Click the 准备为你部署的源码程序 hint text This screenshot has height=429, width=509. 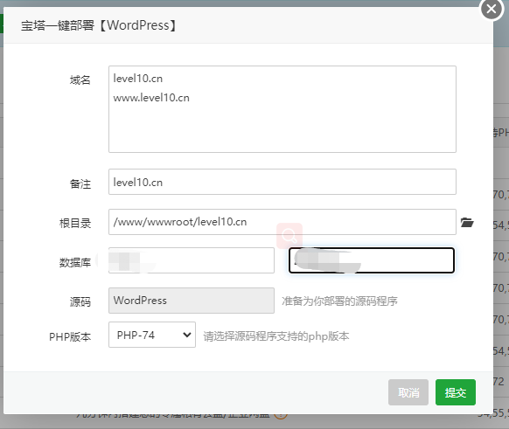coord(339,301)
